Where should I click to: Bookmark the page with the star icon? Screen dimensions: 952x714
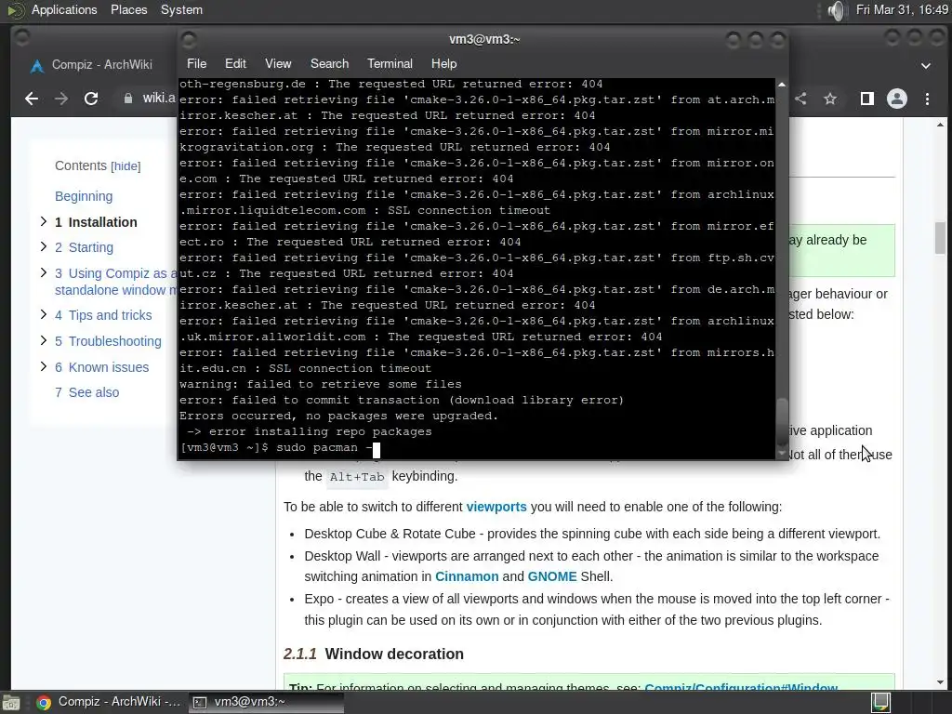tap(830, 99)
